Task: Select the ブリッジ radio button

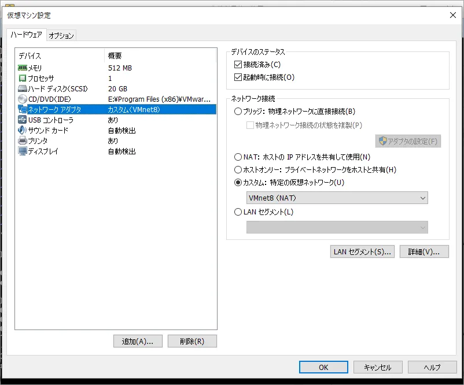Action: click(x=238, y=112)
